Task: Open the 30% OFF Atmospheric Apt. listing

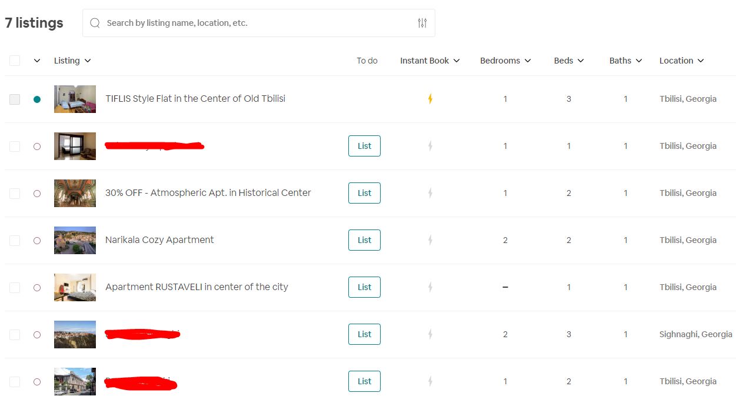Action: tap(208, 193)
